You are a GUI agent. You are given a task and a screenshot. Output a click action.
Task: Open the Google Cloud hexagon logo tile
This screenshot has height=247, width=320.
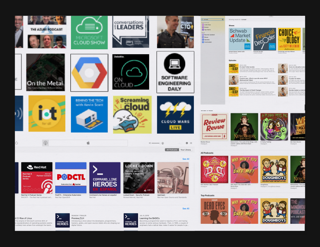coord(89,73)
